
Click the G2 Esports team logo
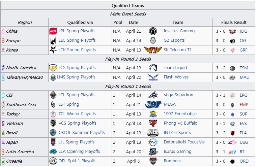[x=153, y=40]
